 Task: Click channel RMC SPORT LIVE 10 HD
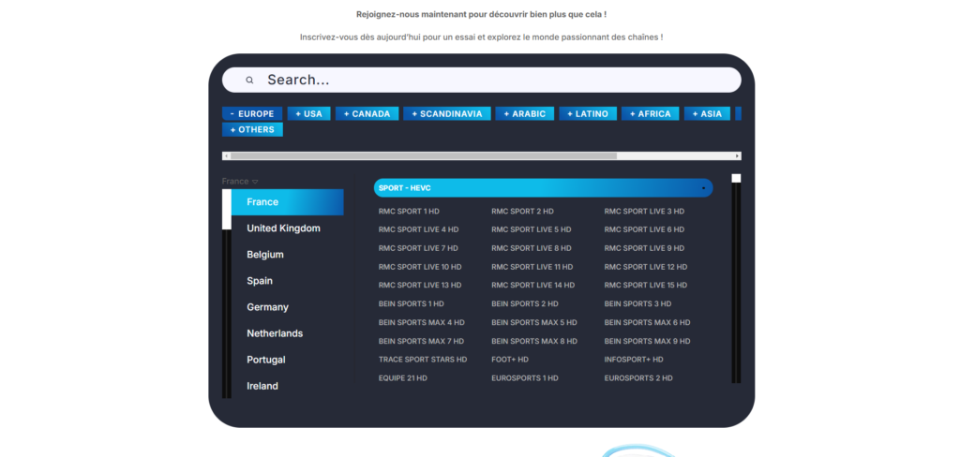[x=420, y=267]
